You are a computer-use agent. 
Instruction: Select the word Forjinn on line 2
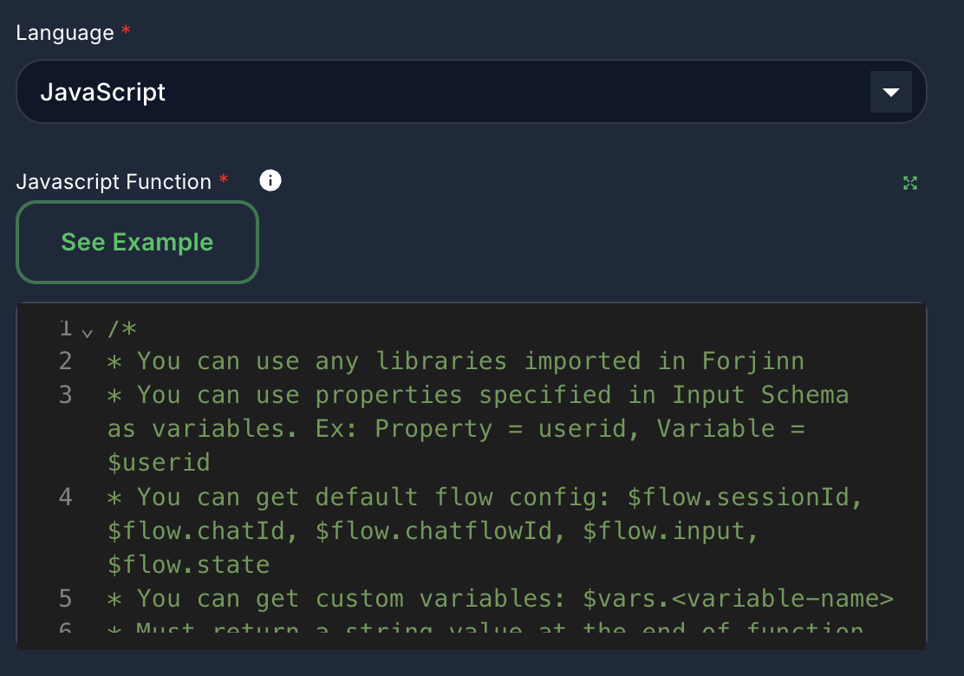pyautogui.click(x=752, y=361)
